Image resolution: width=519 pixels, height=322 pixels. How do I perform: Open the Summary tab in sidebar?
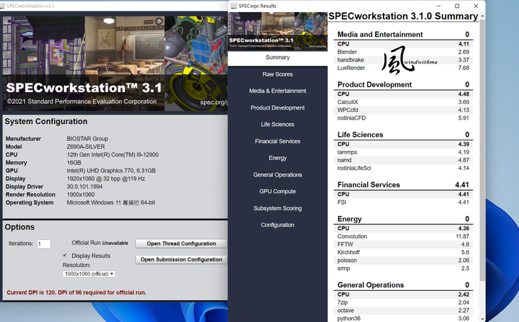(x=277, y=58)
